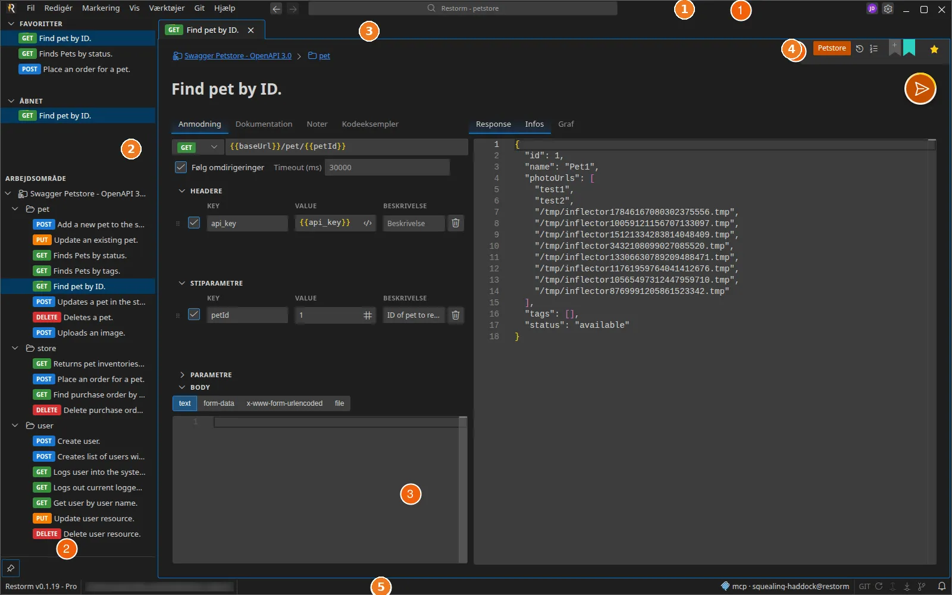Collapse the user folder in workspace tree

click(15, 425)
